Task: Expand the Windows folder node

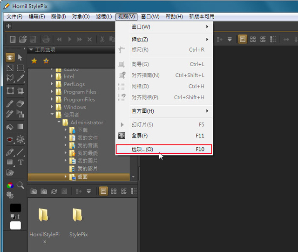Action: point(52,107)
